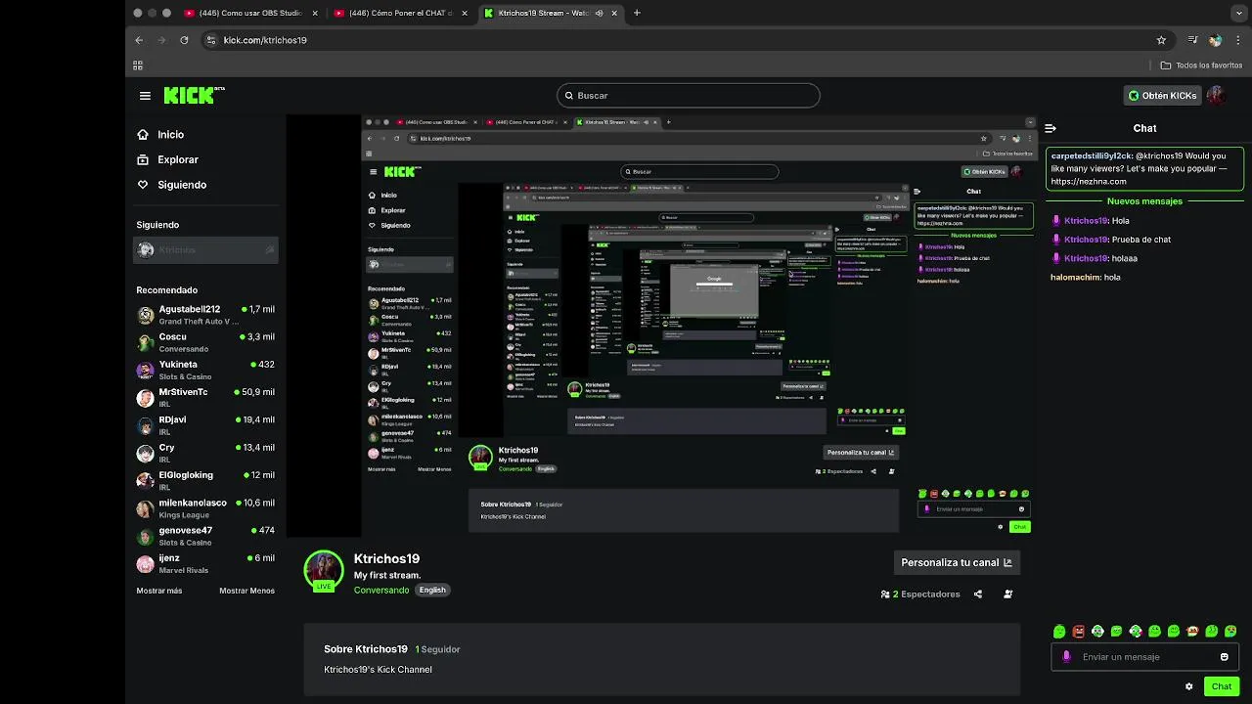This screenshot has width=1252, height=704.
Task: Jump to new messages via Nuevos mensajes
Action: [x=1144, y=201]
